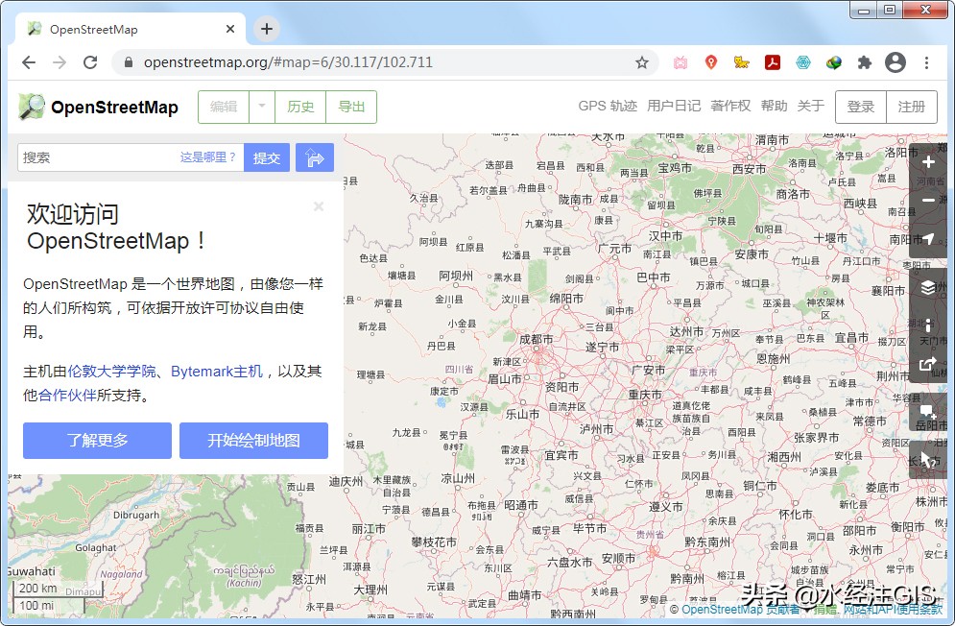This screenshot has height=626, width=955.
Task: Open the 帮助 page
Action: coord(775,106)
